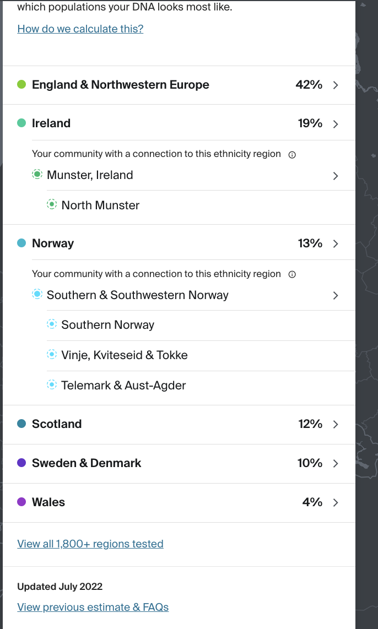378x629 pixels.
Task: Click the Telemark & Aust-Agder community icon
Action: tap(52, 385)
